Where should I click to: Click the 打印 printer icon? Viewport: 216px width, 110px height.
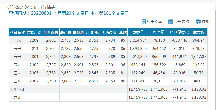pyautogui.click(x=198, y=22)
